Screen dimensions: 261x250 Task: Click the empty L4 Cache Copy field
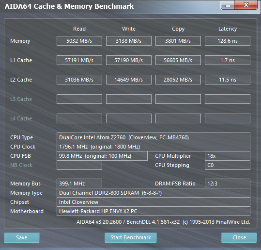(178, 118)
